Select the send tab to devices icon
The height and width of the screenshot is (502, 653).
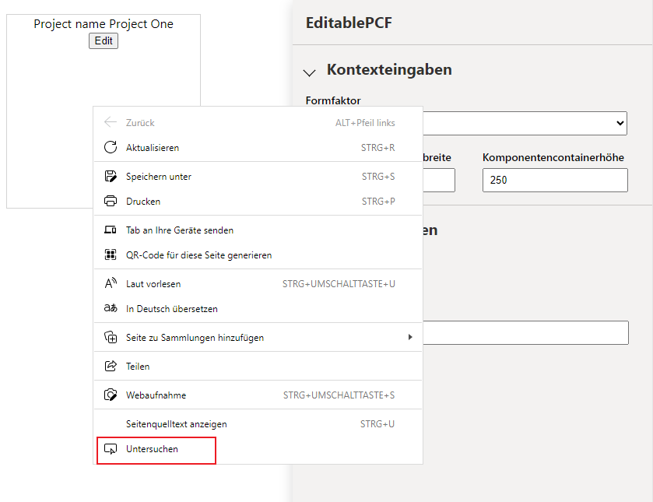[111, 230]
